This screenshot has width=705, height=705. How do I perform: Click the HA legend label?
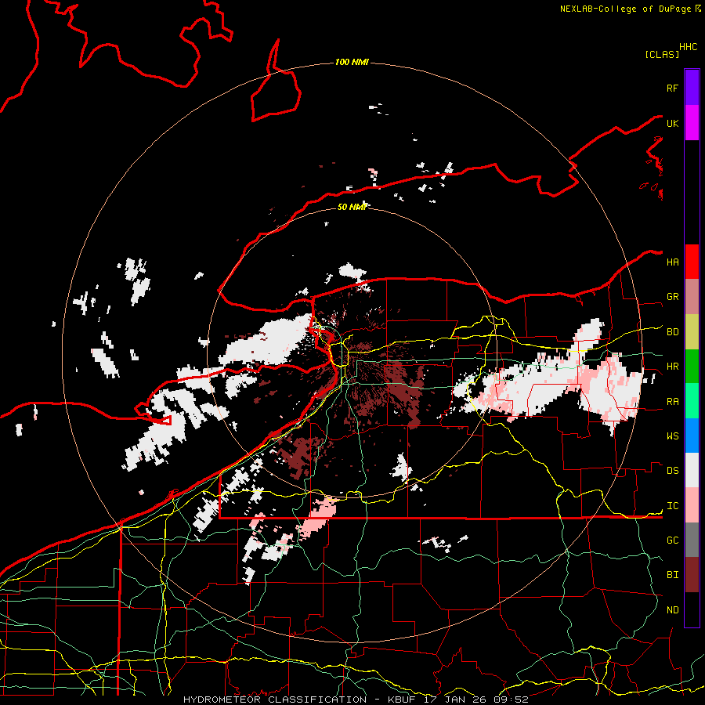pyautogui.click(x=672, y=262)
